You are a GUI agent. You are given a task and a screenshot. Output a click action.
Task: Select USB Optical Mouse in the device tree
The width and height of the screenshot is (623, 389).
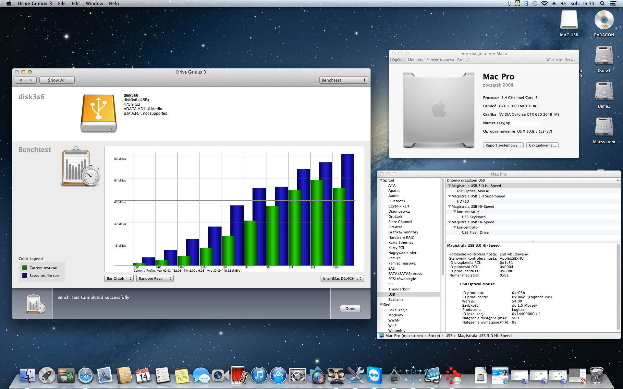click(x=473, y=191)
